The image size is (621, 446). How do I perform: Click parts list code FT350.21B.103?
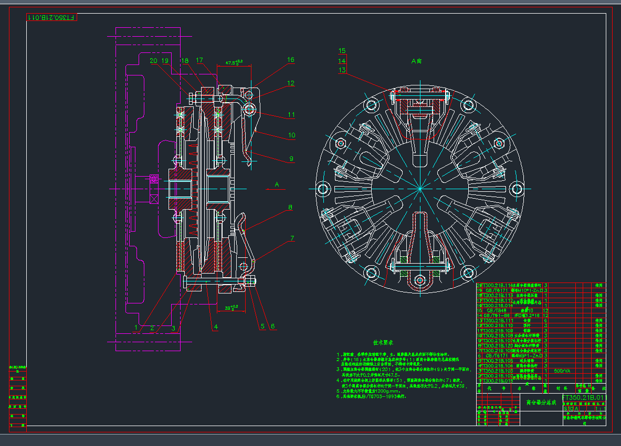click(497, 371)
